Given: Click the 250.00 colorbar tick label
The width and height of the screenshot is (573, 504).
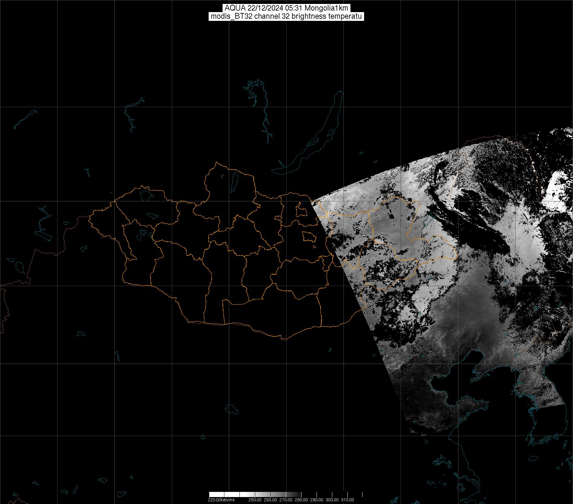Looking at the screenshot, I should [255, 500].
